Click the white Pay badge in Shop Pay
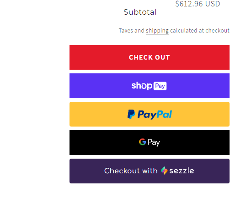This screenshot has height=199, width=246. click(160, 86)
